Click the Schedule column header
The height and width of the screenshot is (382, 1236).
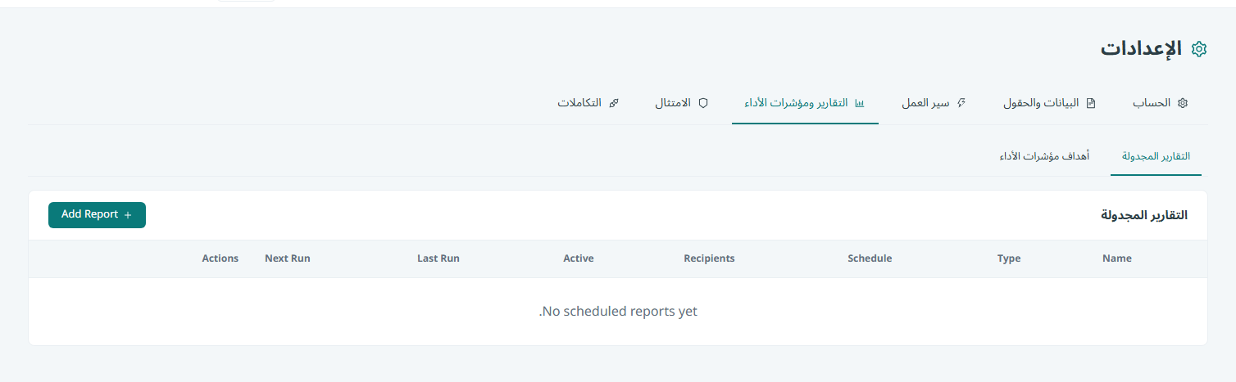click(870, 258)
